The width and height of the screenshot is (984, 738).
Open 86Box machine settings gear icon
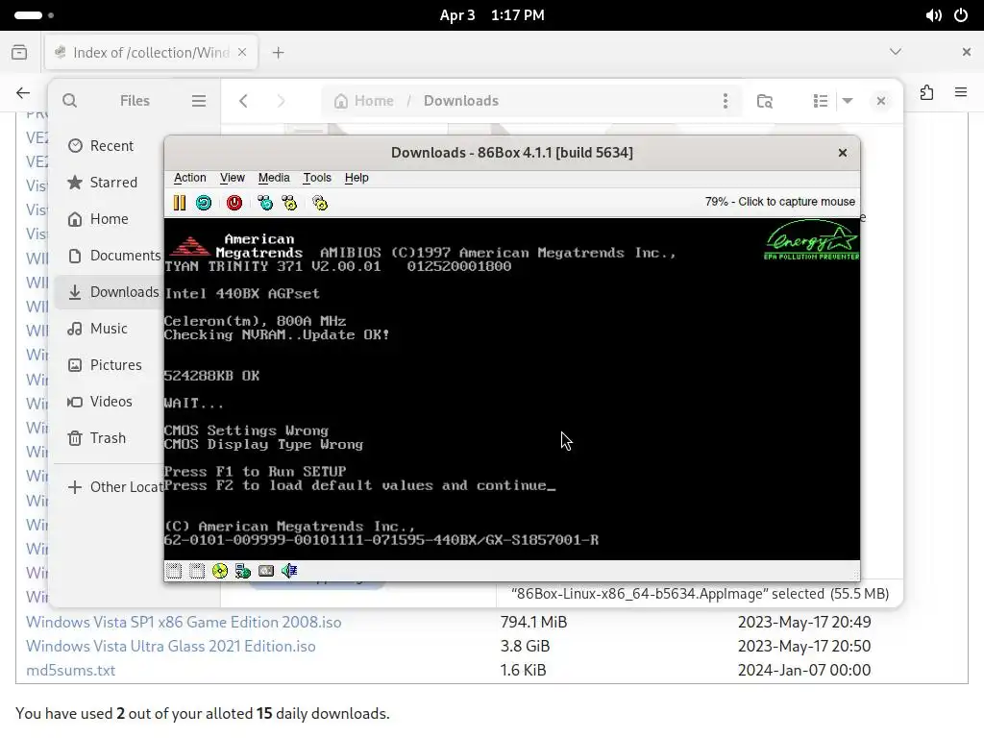point(320,203)
